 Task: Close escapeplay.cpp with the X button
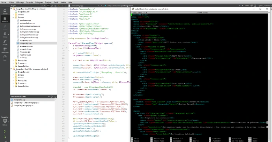pyautogui.click(x=102, y=6)
